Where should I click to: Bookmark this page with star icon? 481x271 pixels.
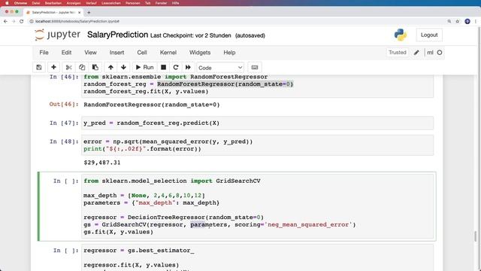click(458, 21)
